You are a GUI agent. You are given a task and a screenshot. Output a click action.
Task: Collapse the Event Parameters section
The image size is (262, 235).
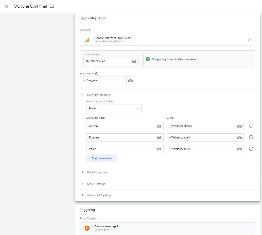point(82,95)
